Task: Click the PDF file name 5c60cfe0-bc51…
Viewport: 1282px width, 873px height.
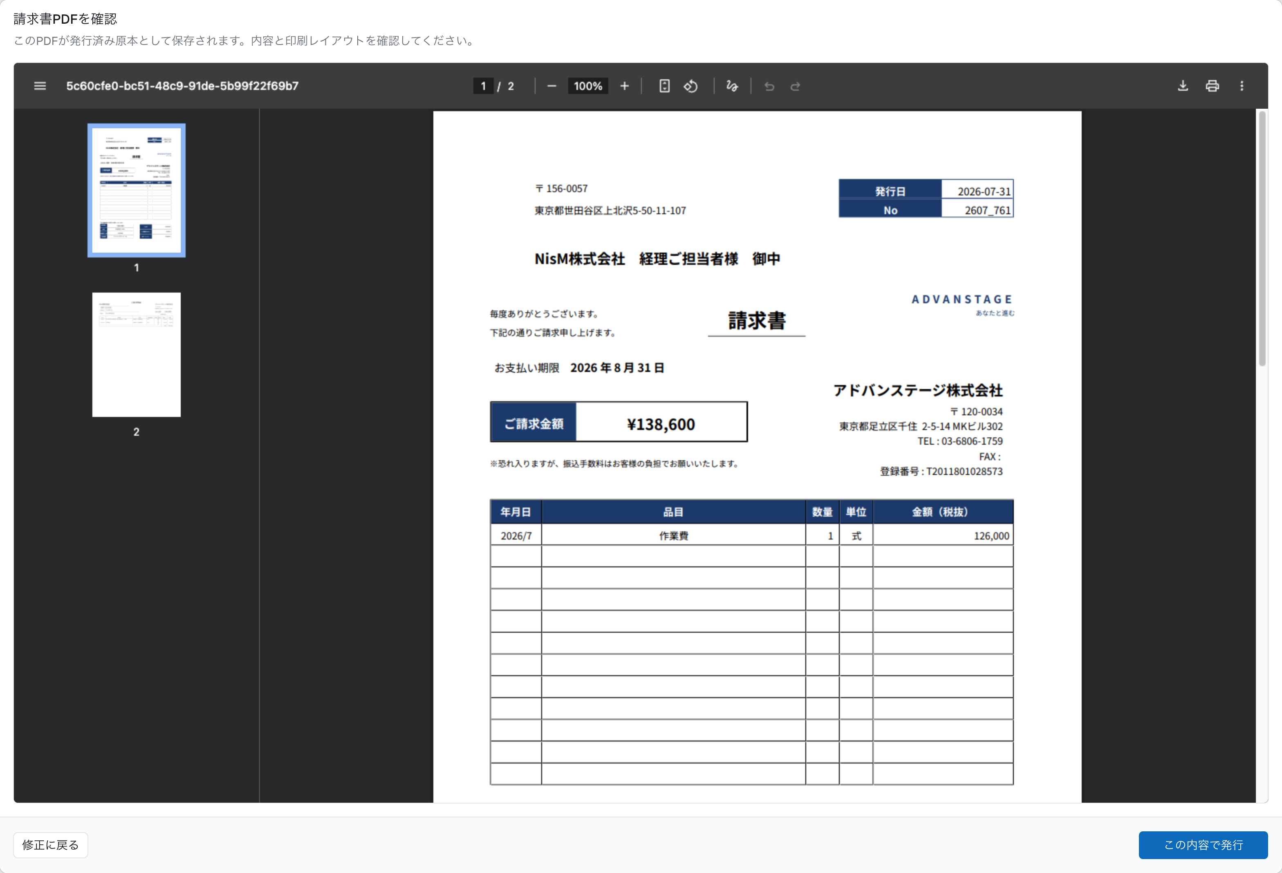Action: (182, 86)
